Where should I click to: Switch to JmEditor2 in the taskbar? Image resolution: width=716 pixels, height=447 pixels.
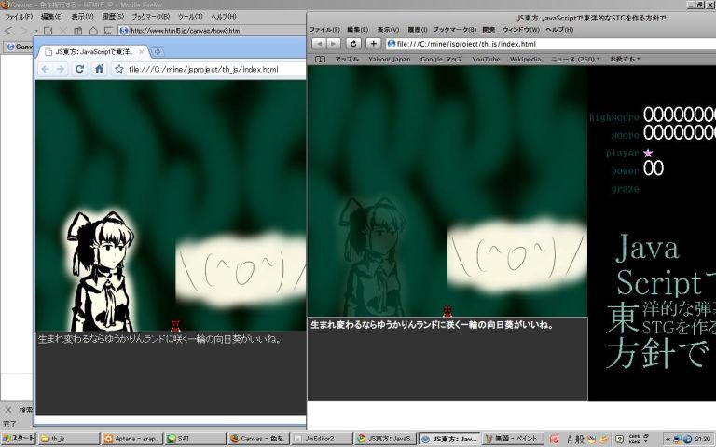pyautogui.click(x=322, y=439)
